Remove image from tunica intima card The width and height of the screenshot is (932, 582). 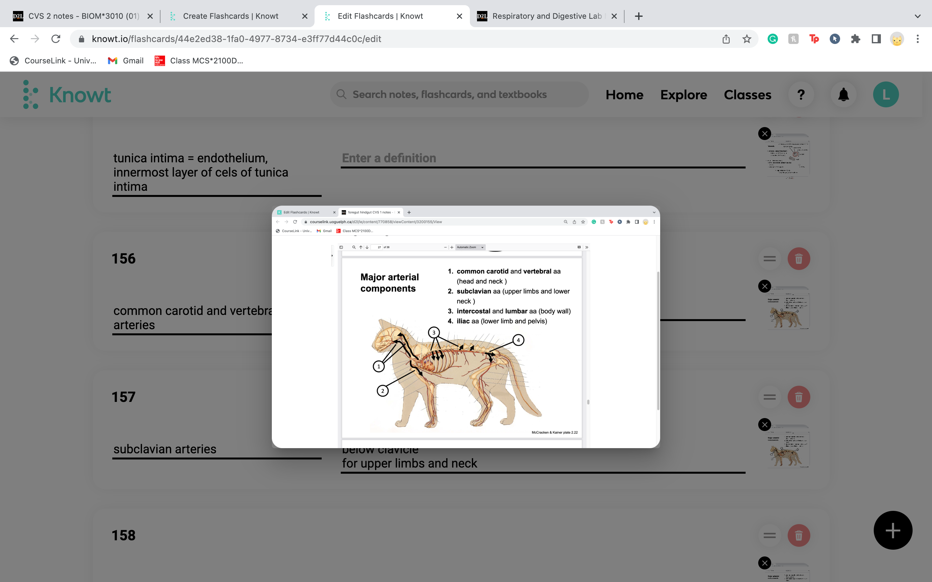(764, 134)
